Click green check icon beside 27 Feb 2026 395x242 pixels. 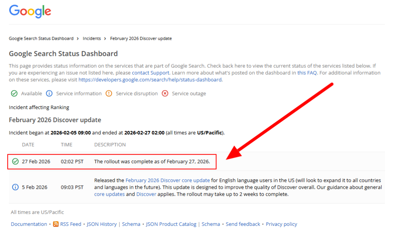point(15,161)
